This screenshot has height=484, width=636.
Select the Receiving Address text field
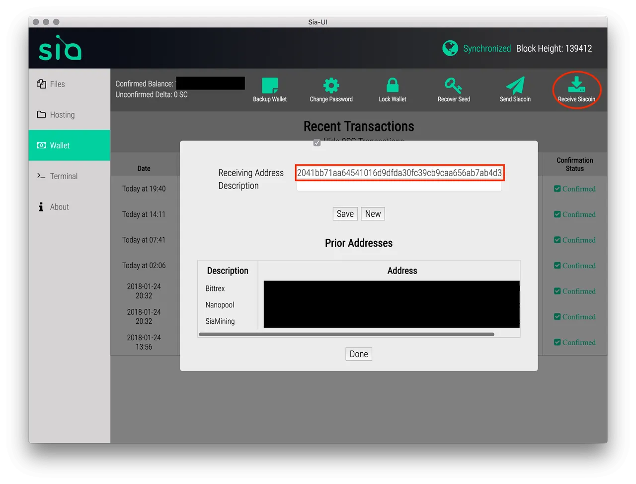click(x=399, y=173)
